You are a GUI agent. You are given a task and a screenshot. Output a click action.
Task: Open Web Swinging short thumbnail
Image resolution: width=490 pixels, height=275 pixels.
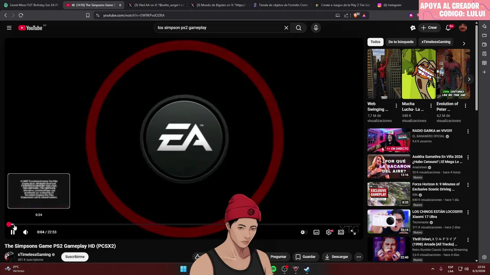(384, 74)
